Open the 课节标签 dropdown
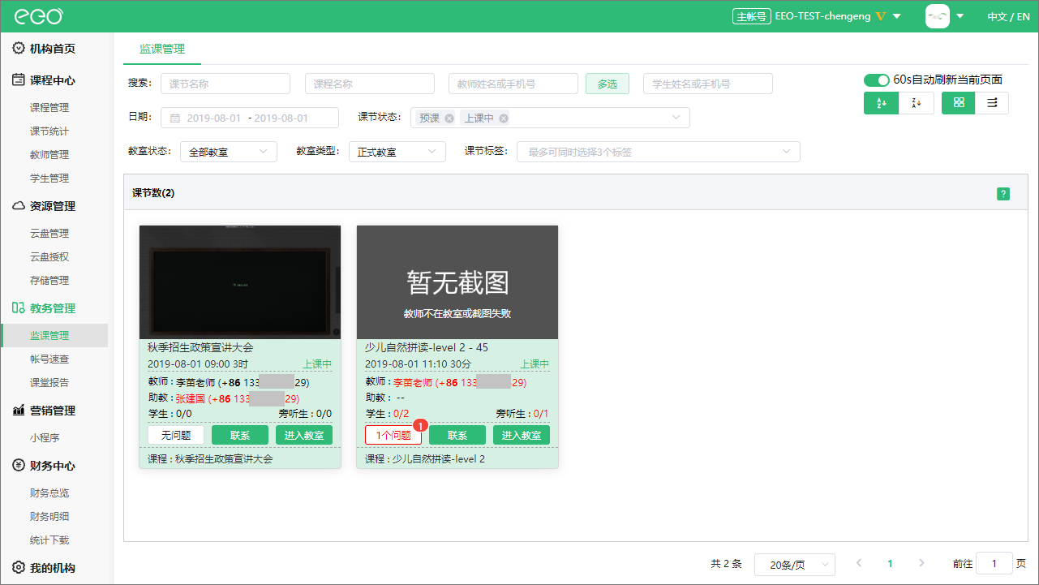The width and height of the screenshot is (1039, 585). [659, 152]
